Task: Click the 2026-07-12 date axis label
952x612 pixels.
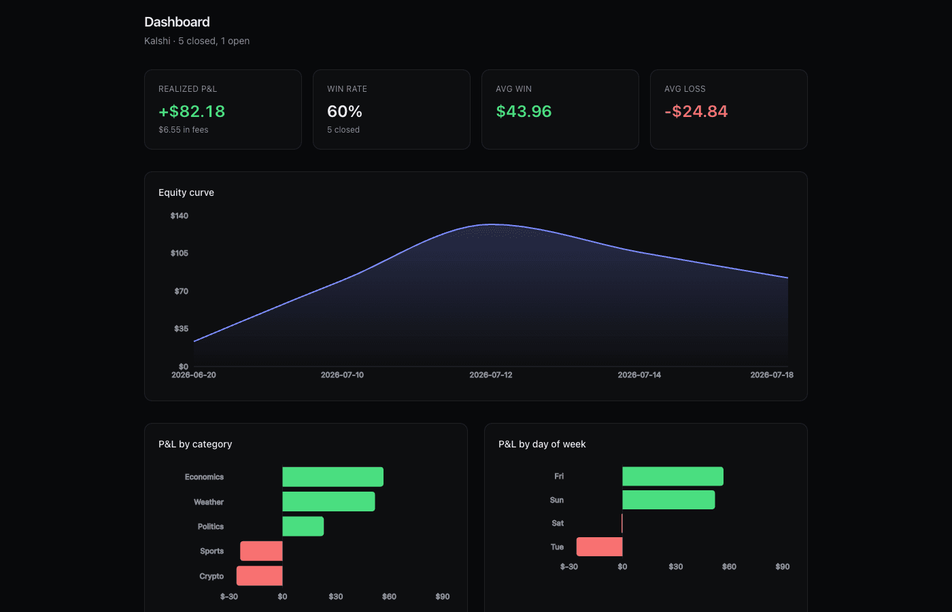Action: (x=491, y=375)
